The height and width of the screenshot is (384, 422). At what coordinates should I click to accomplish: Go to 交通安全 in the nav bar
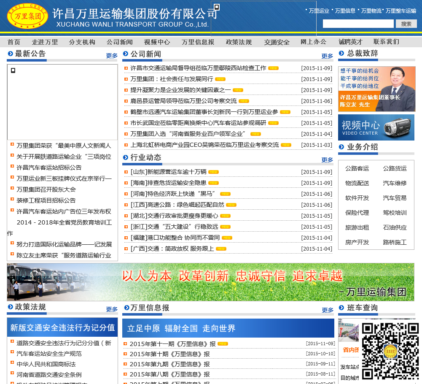pos(277,42)
